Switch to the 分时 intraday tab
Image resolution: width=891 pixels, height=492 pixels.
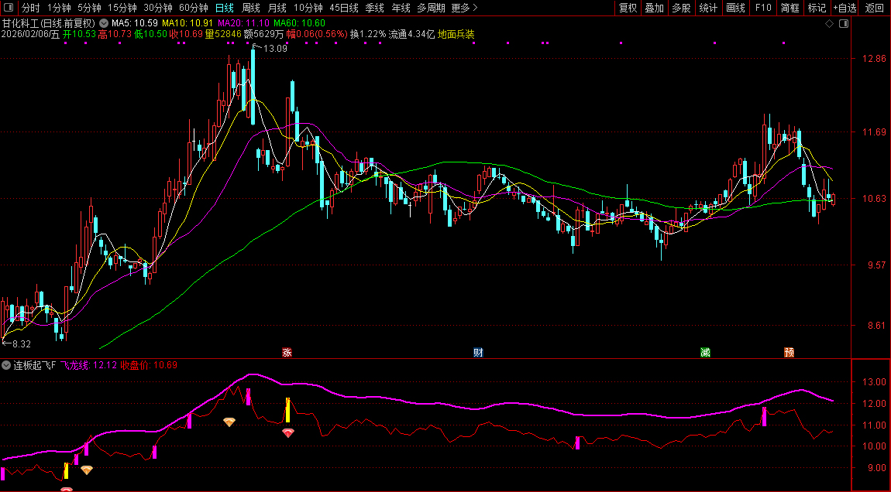pyautogui.click(x=30, y=8)
